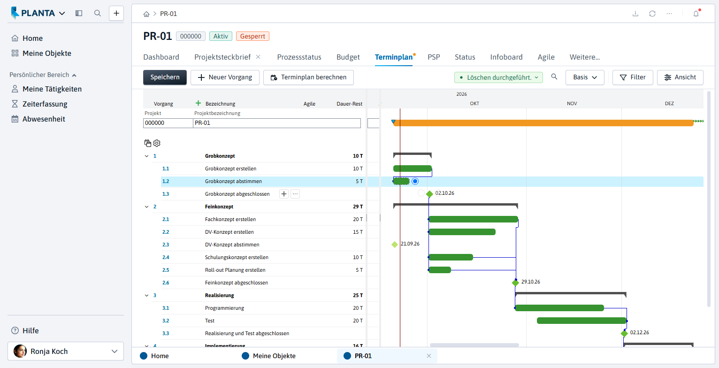
Task: Close the PR-01 bottom tab
Action: [x=428, y=356]
